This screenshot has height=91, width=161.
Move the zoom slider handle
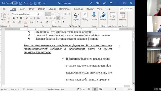pos(115,89)
